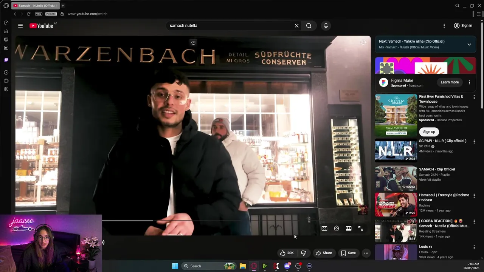Open the Danube villas ad thumbnail
This screenshot has width=484, height=272.
click(396, 115)
